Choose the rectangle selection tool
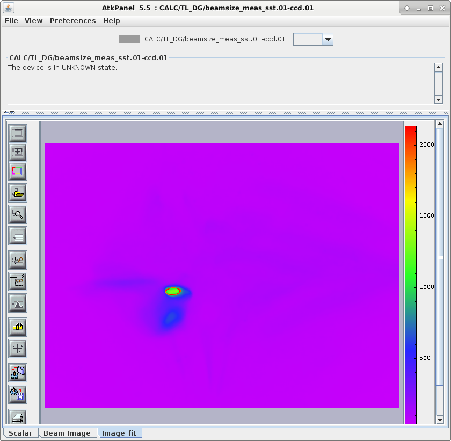Image resolution: width=451 pixels, height=441 pixels. point(18,133)
